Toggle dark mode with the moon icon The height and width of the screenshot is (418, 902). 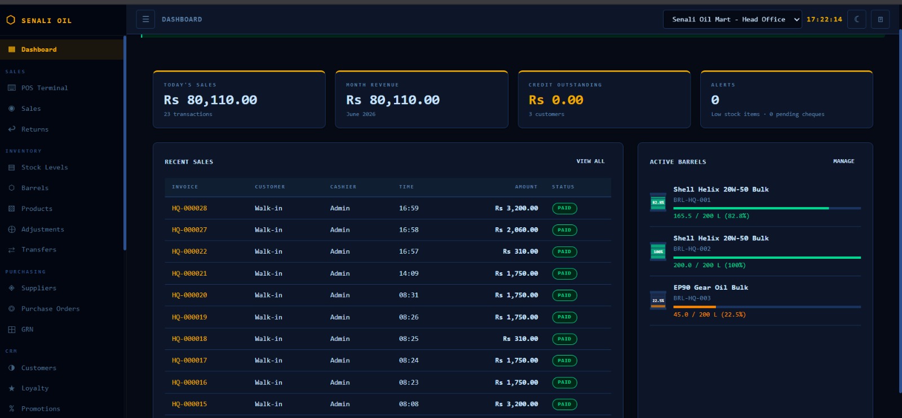click(x=856, y=19)
